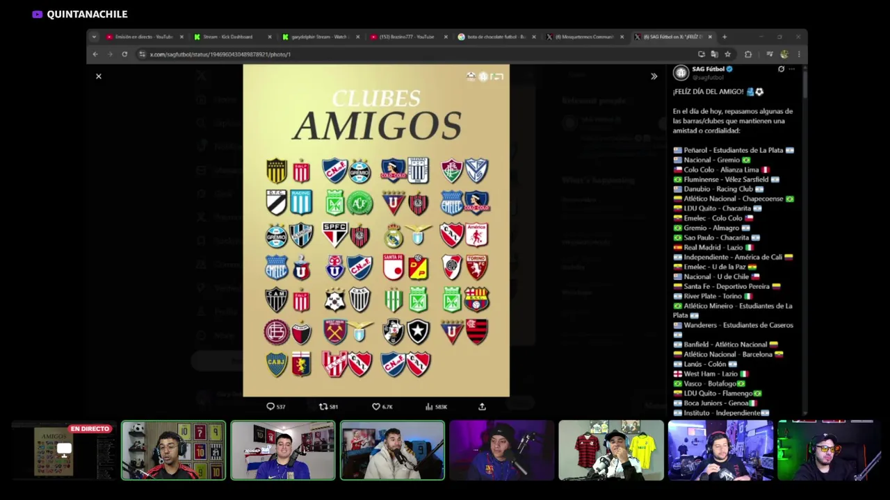Close the 'Emisión en directo' tab
Viewport: 890px width, 500px height.
[182, 37]
